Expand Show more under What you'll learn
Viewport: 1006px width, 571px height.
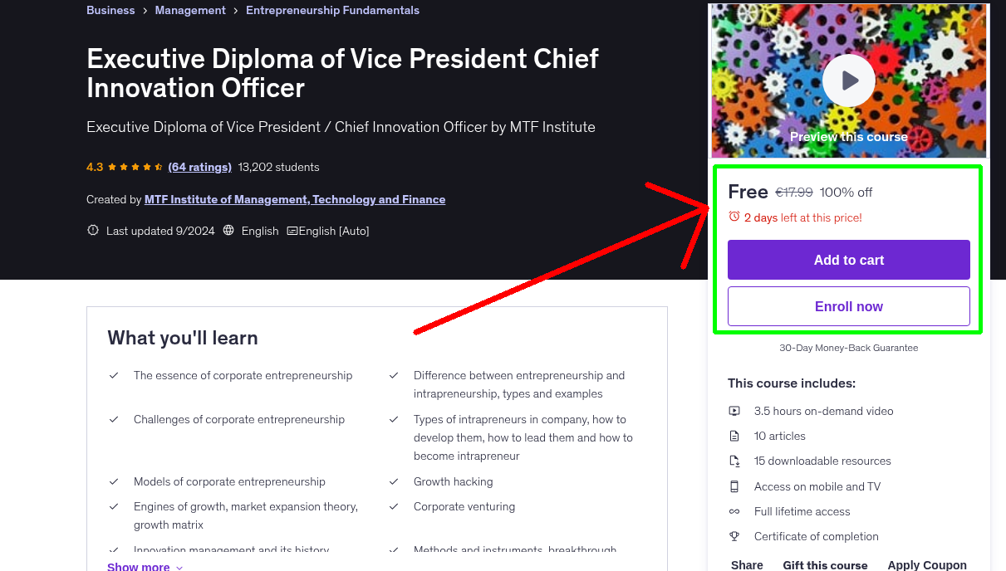point(145,565)
